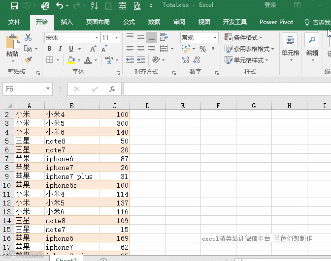Click the Save icon in quick access toolbar
This screenshot has width=331, height=261.
tap(14, 6)
